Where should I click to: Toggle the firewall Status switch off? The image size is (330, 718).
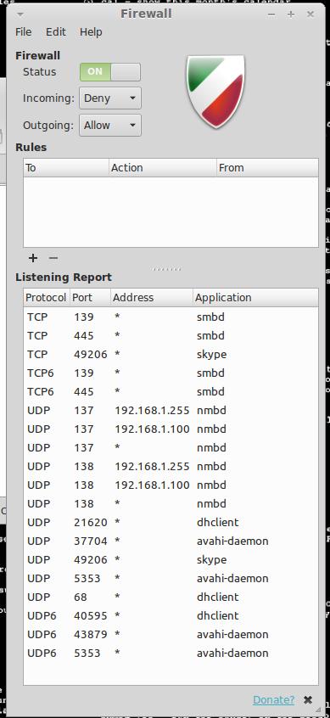pos(109,72)
